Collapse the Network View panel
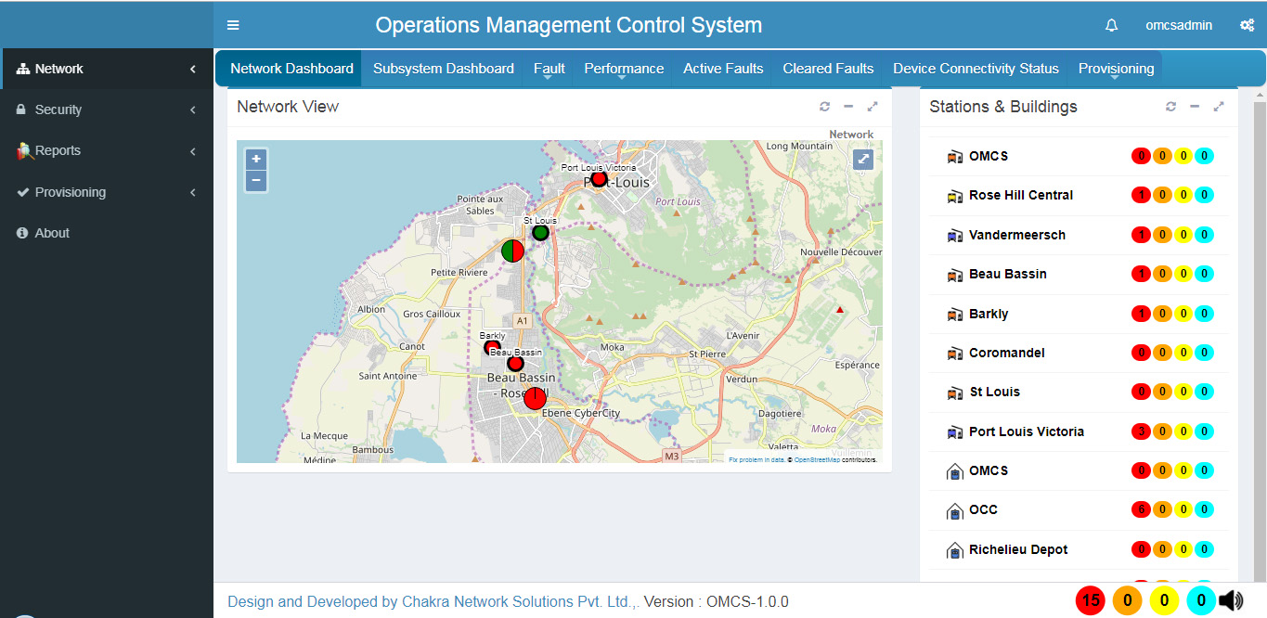This screenshot has width=1267, height=618. click(848, 107)
